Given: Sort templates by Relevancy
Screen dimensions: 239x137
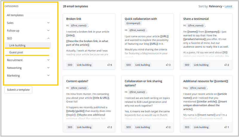Looking at the screenshot, I should coord(215,6).
